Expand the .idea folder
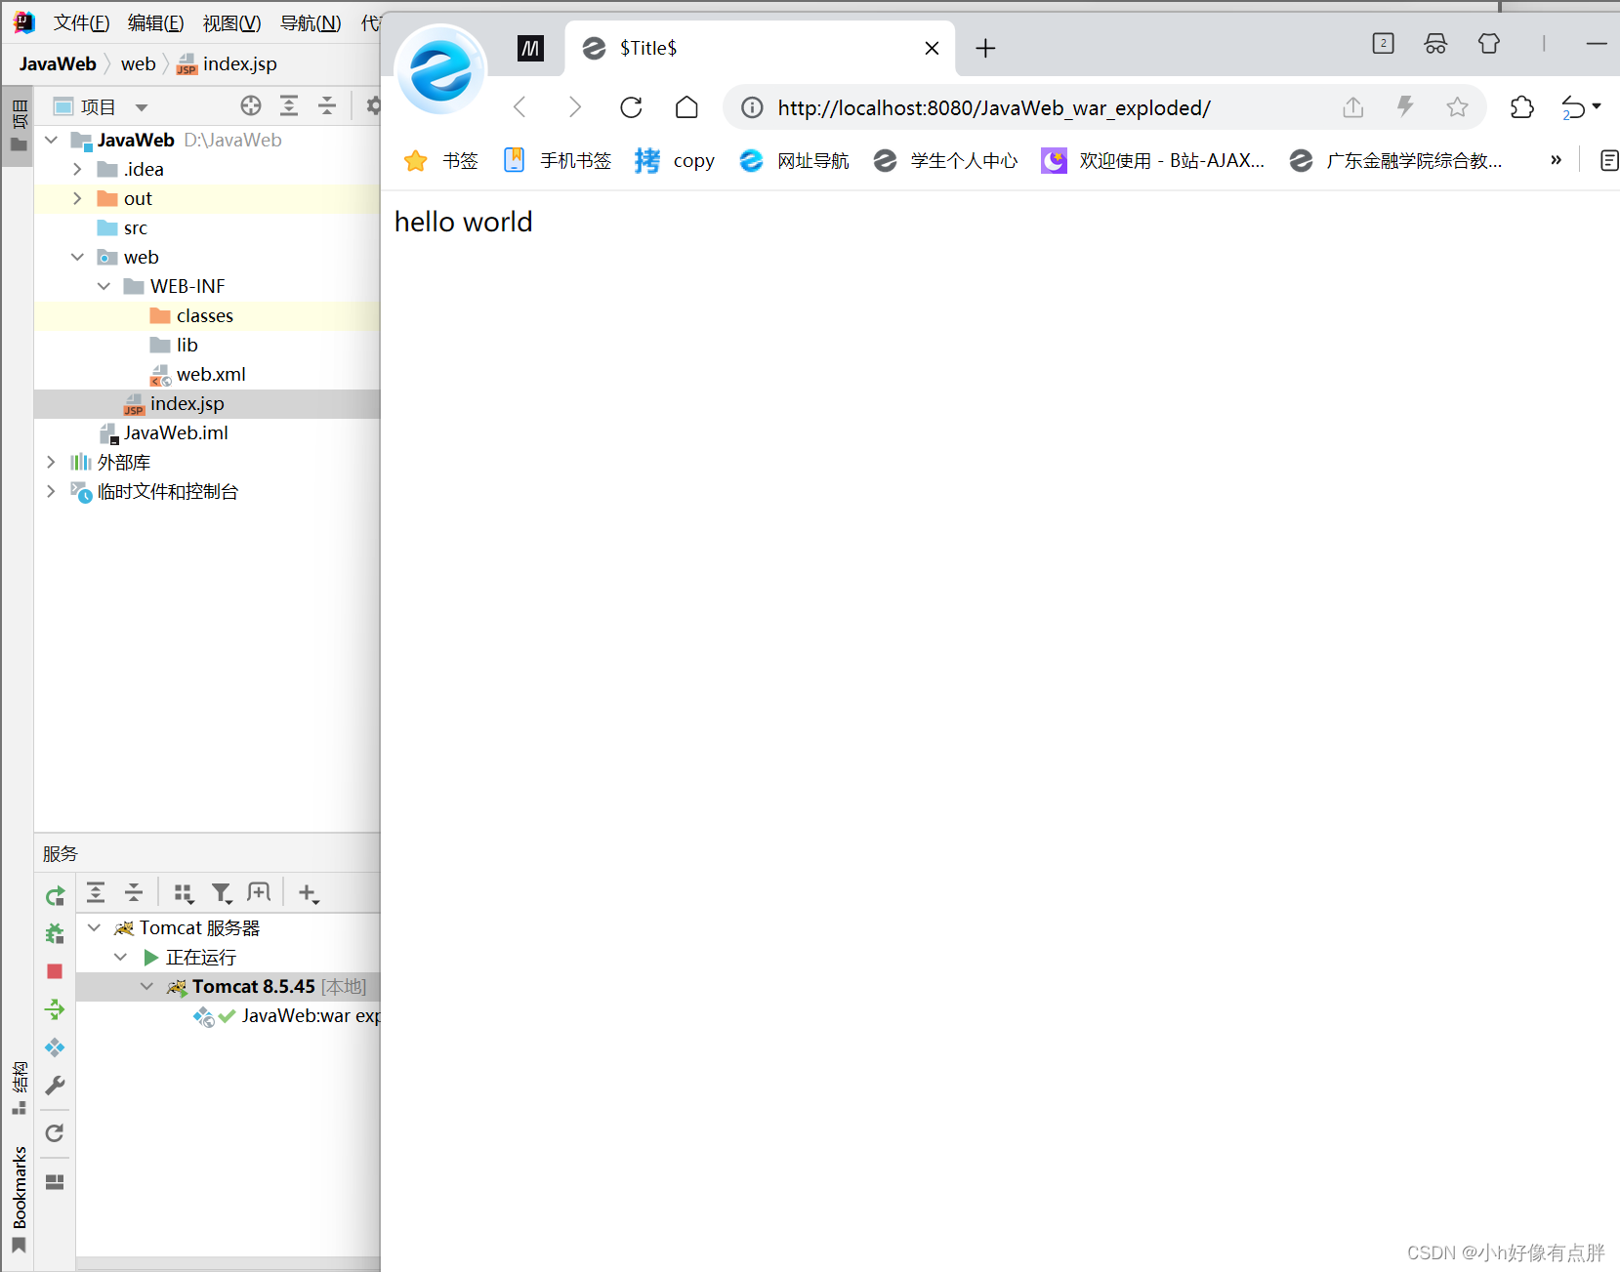The height and width of the screenshot is (1272, 1620). (77, 169)
